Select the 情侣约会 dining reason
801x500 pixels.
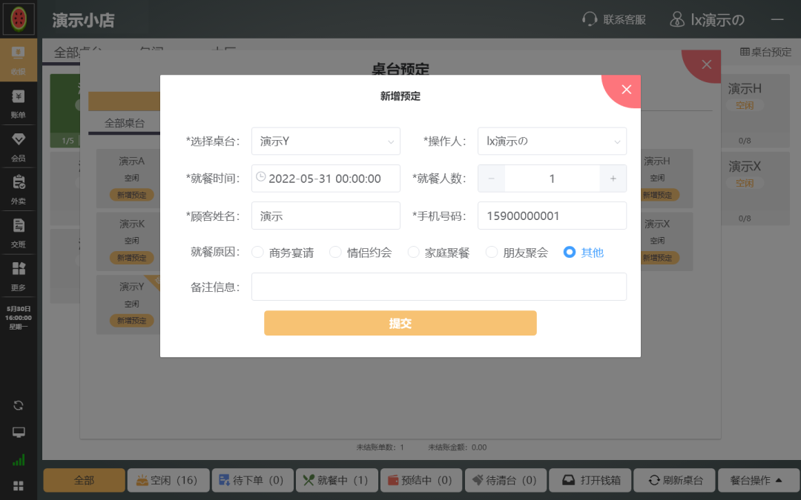tap(360, 253)
